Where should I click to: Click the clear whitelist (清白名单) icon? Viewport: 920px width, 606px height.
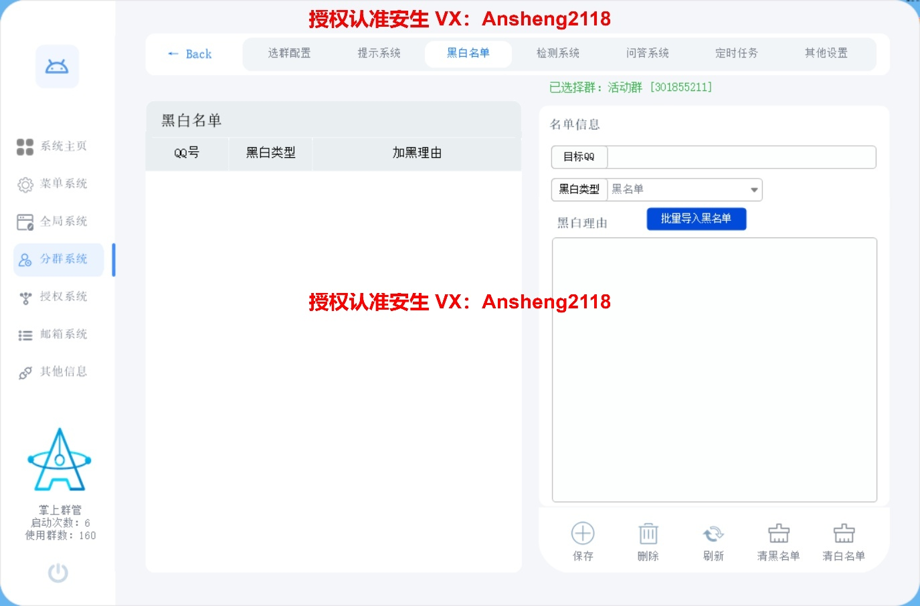(844, 534)
